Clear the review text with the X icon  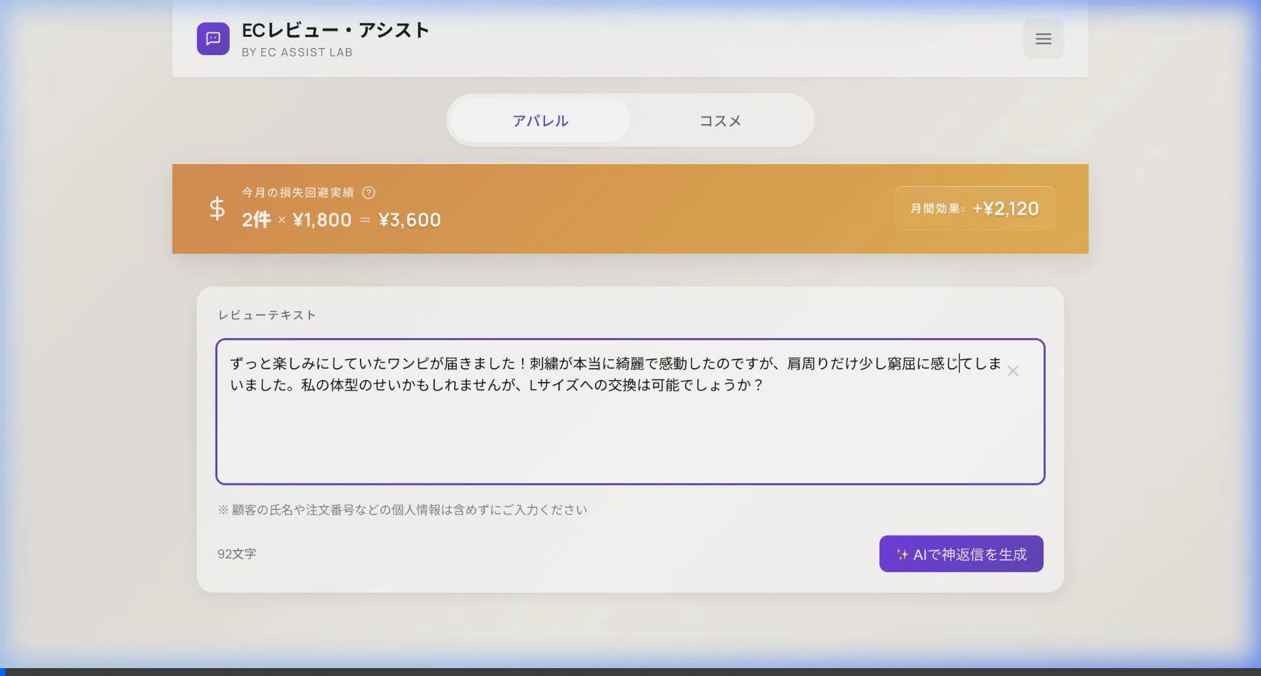click(1013, 371)
